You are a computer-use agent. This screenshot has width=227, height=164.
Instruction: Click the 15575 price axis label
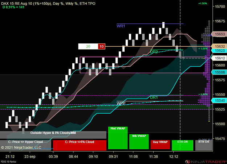pyautogui.click(x=220, y=80)
